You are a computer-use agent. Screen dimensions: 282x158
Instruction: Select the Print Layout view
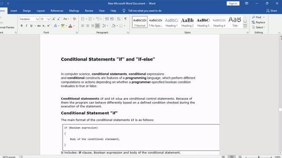tap(232, 157)
